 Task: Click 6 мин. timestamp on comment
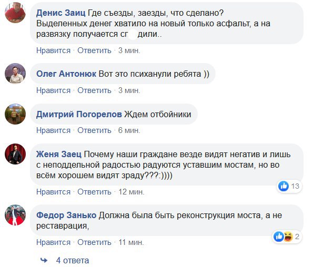point(129,130)
